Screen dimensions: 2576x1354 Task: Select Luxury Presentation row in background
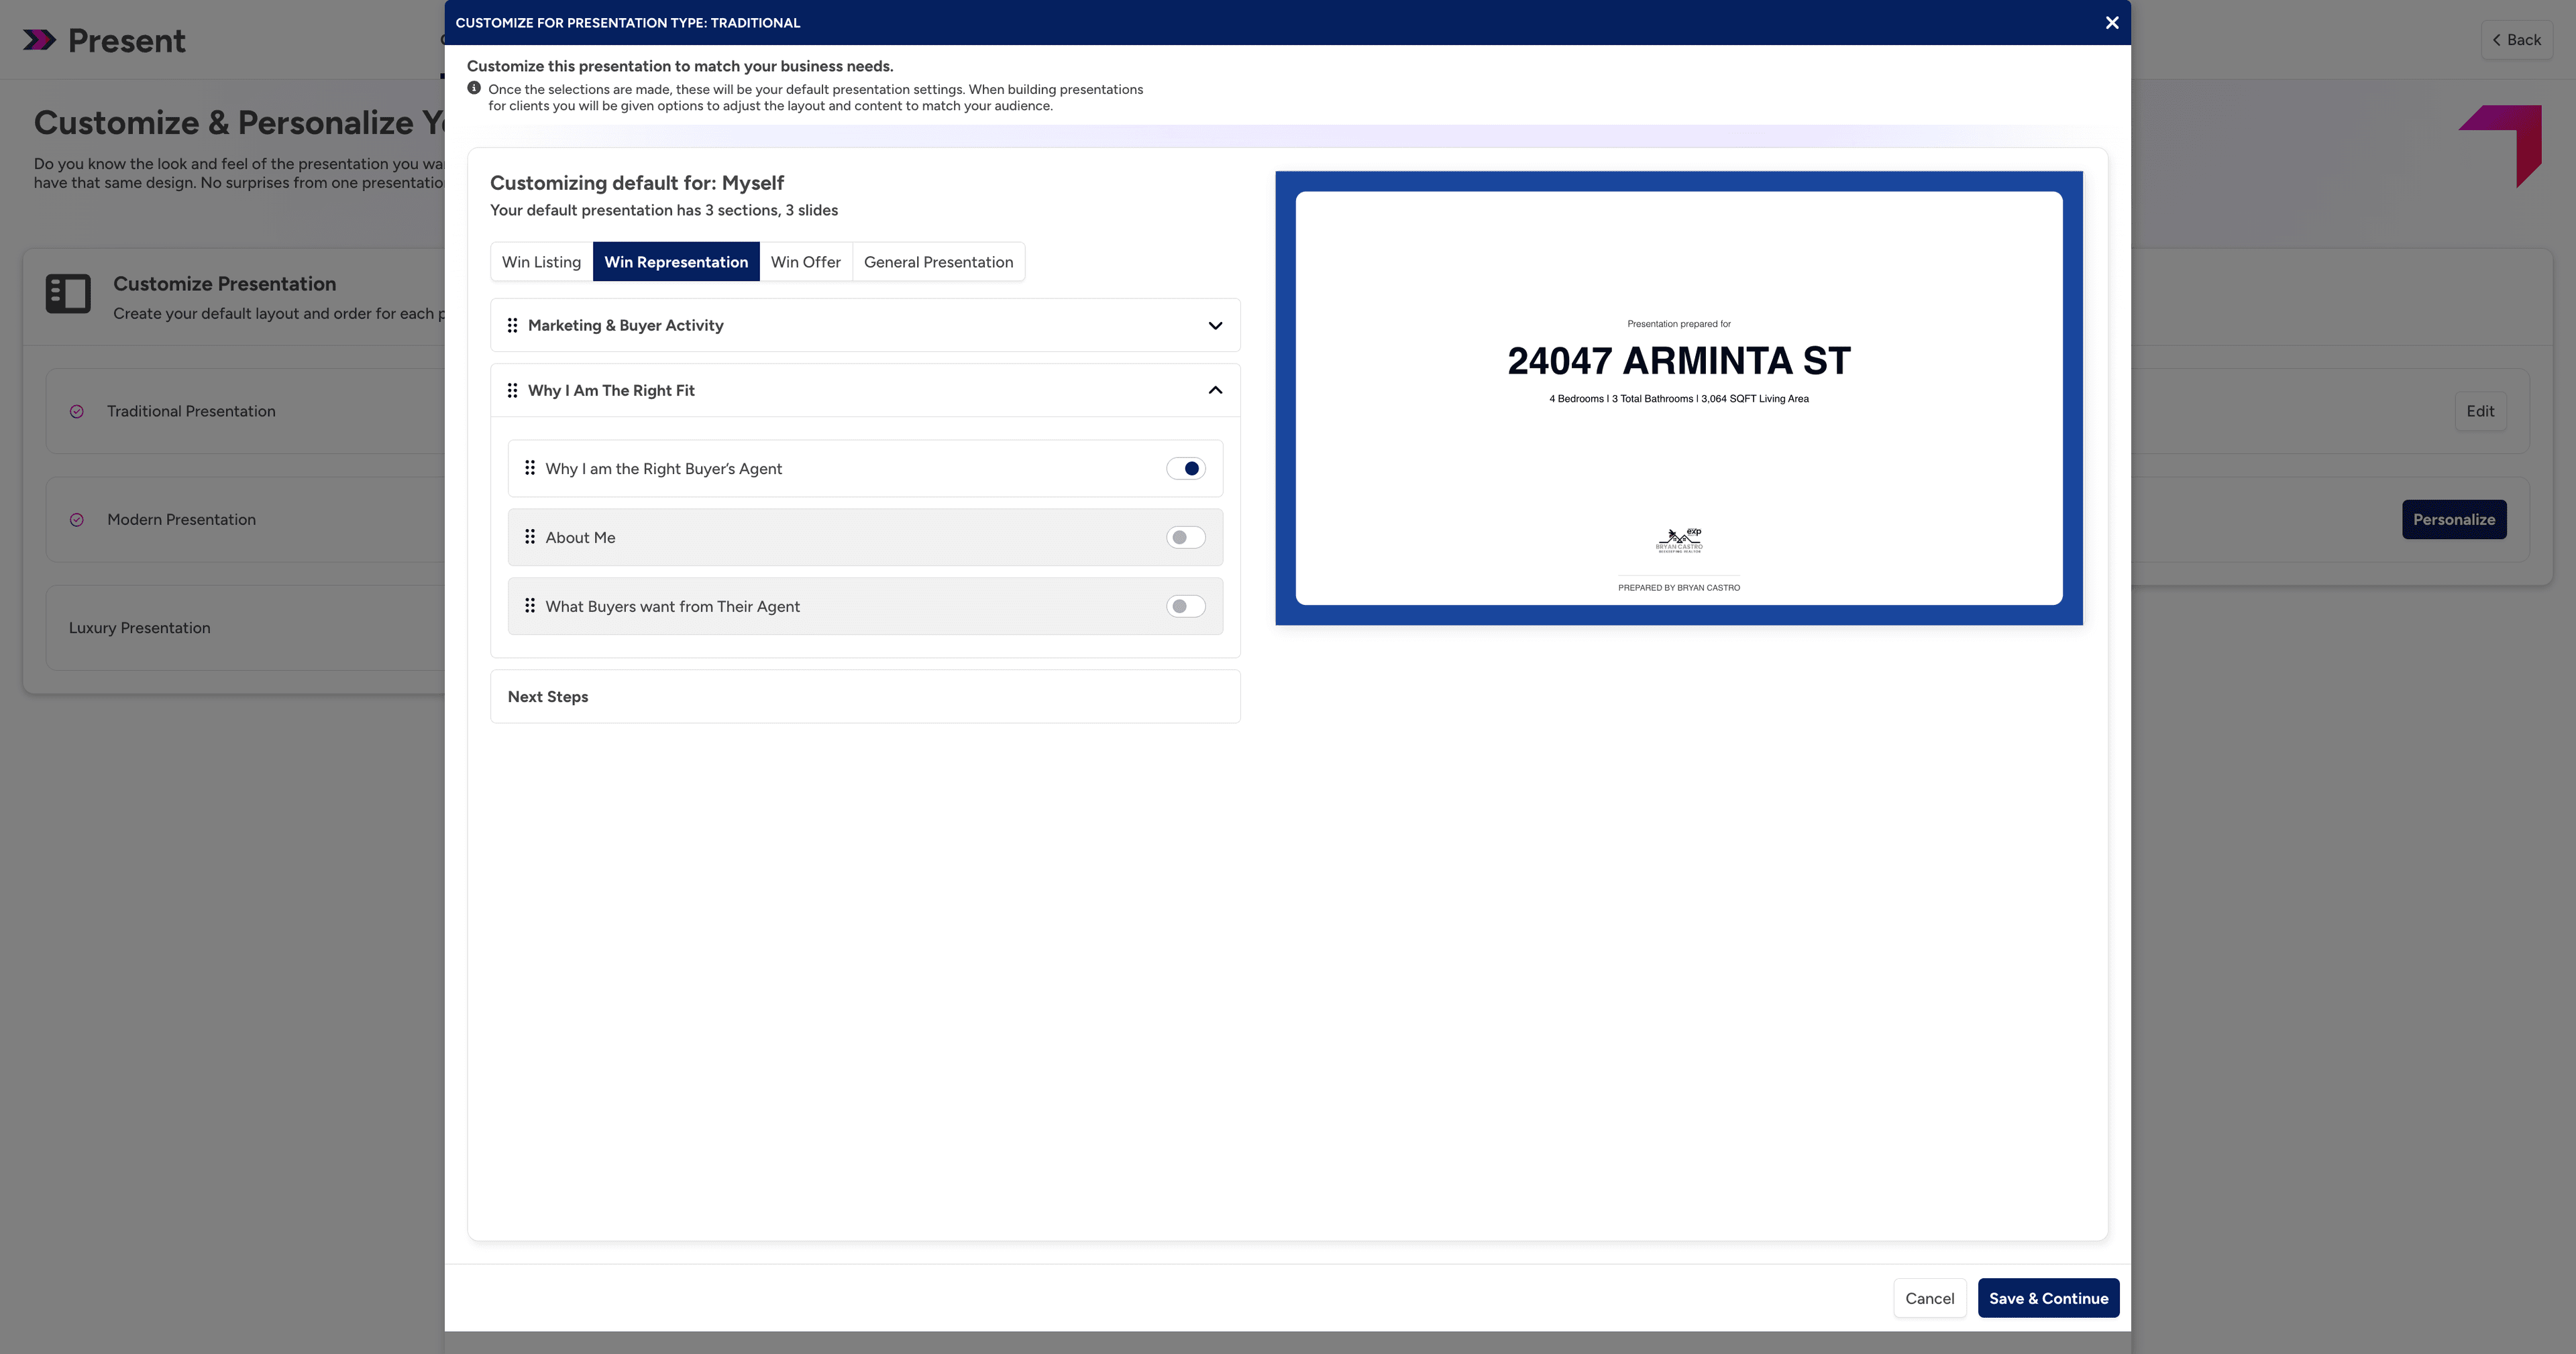[x=245, y=628]
